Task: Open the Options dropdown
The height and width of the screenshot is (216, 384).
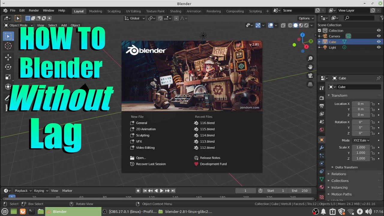Action: 306,18
